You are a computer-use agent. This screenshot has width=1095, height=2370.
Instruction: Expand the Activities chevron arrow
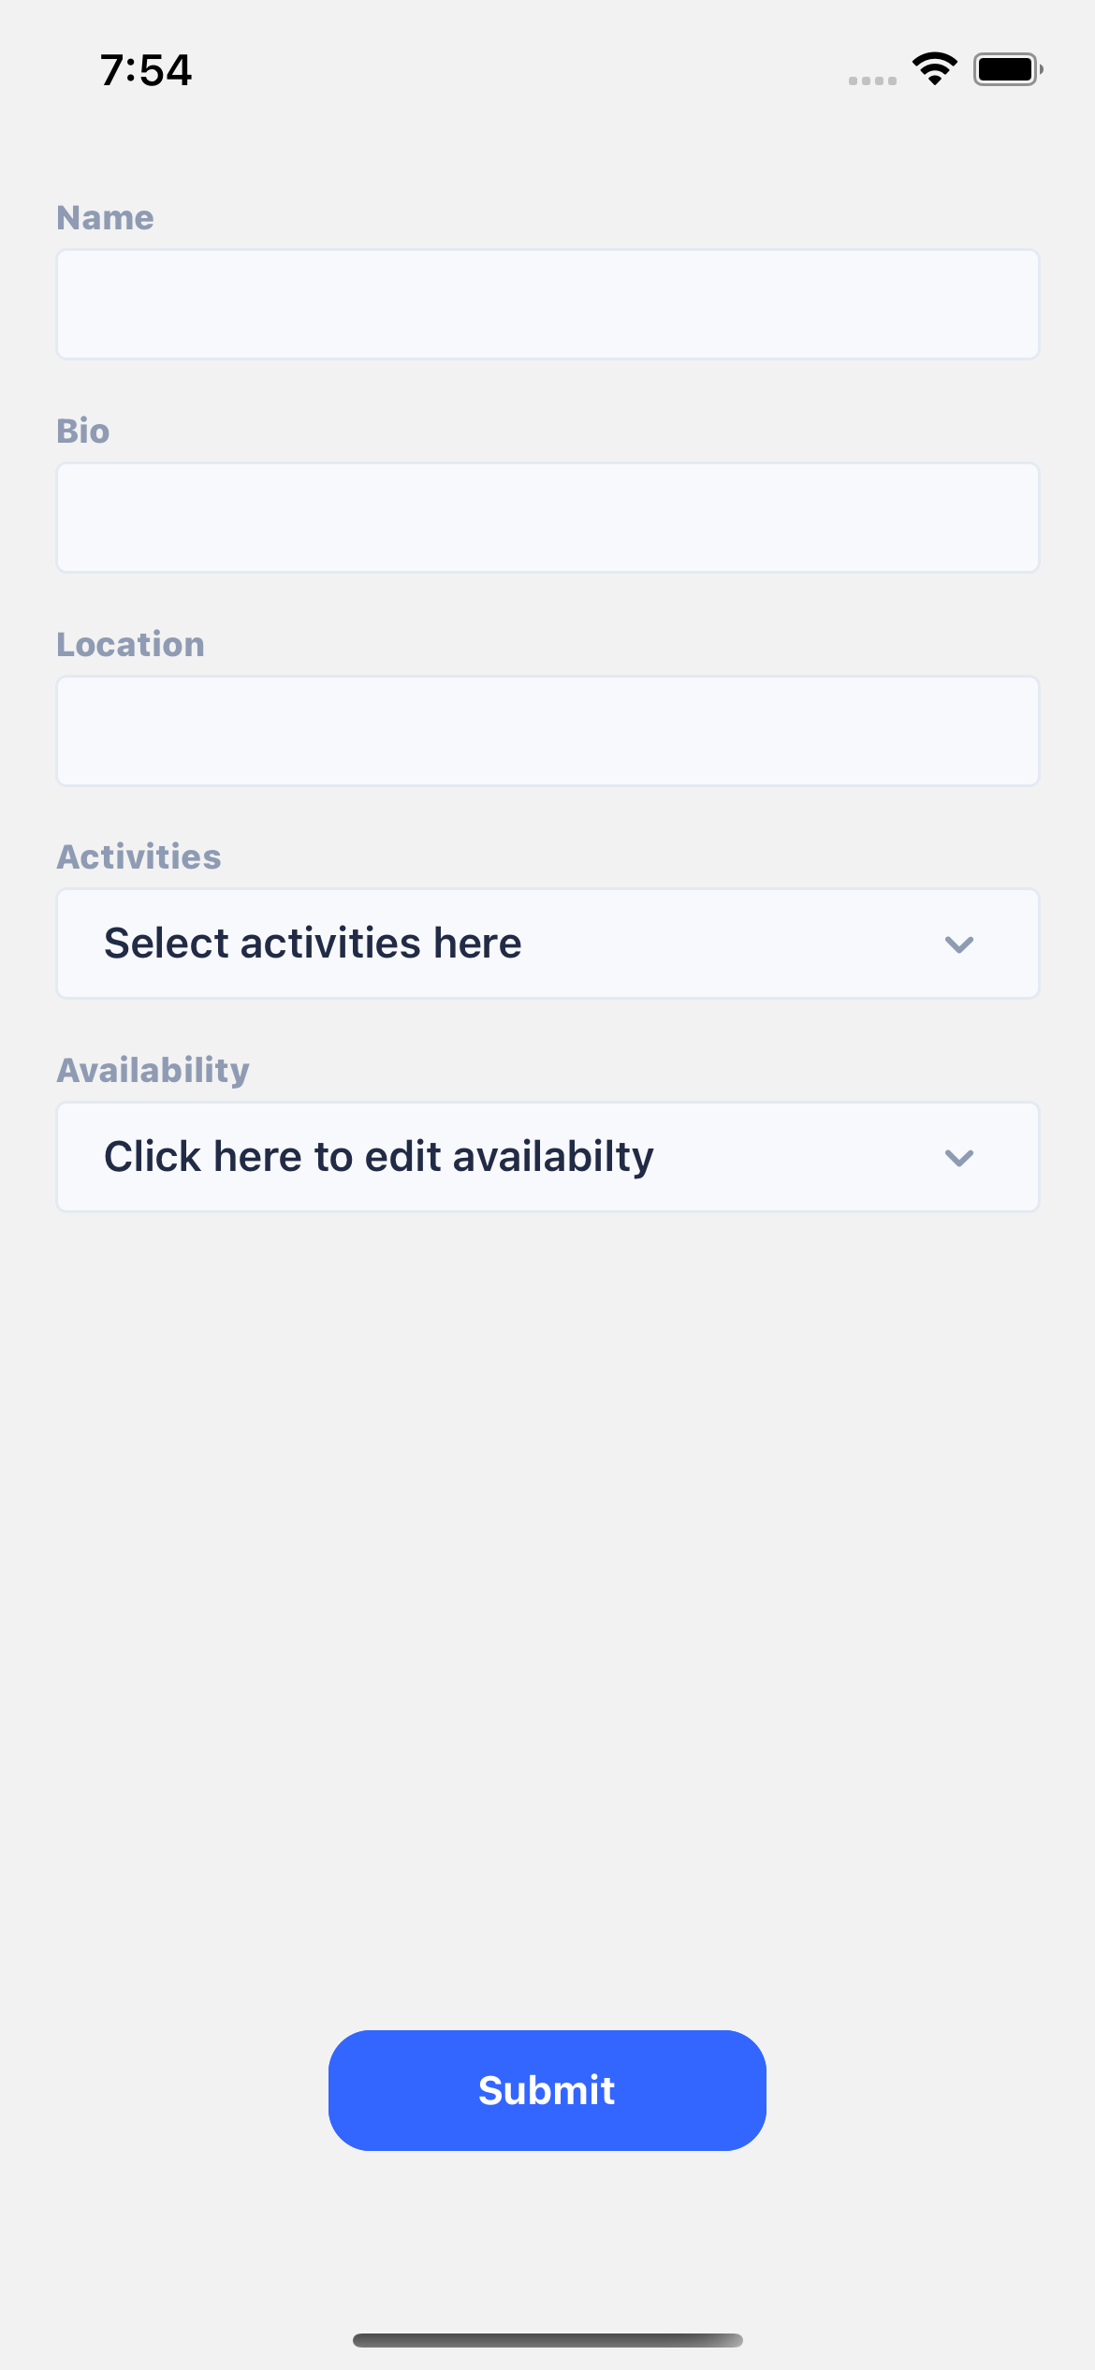pos(959,944)
